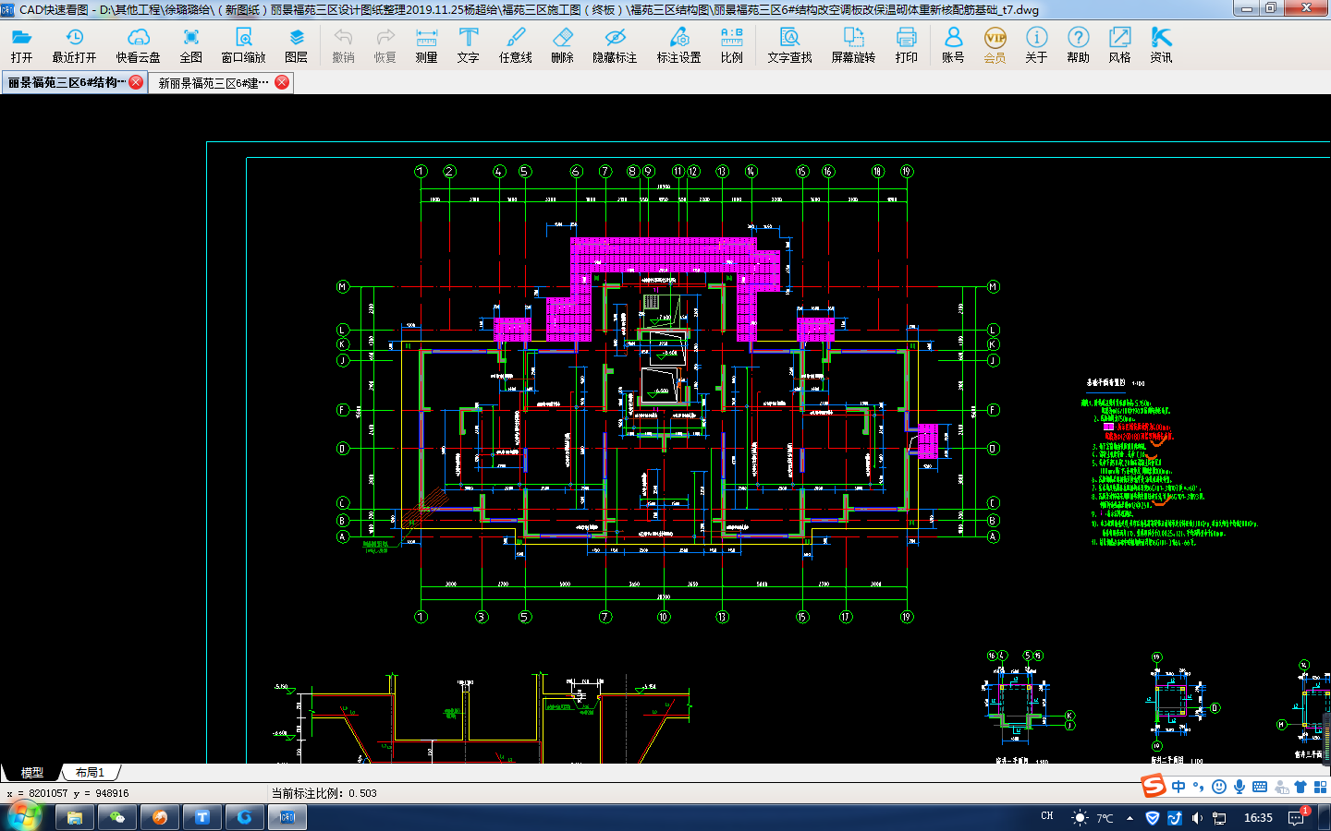The image size is (1331, 831).
Task: Open 标注设置 annotation settings
Action: (x=678, y=44)
